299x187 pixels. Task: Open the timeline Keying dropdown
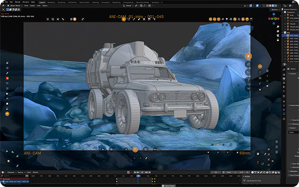(x=21, y=173)
